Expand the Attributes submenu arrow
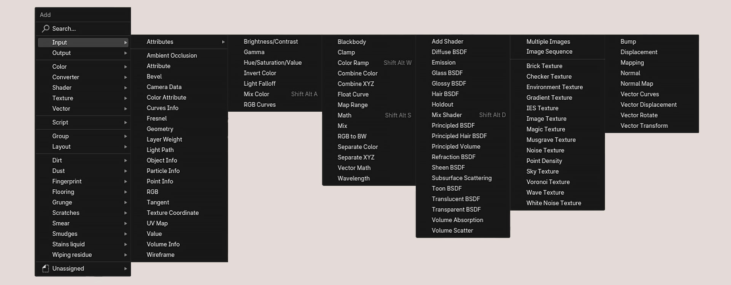 coord(223,42)
